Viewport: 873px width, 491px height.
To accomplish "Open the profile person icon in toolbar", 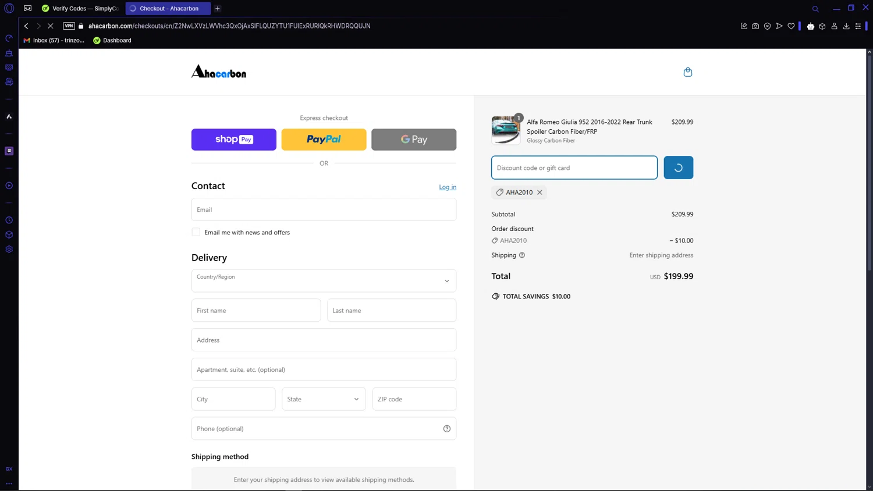I will click(835, 26).
